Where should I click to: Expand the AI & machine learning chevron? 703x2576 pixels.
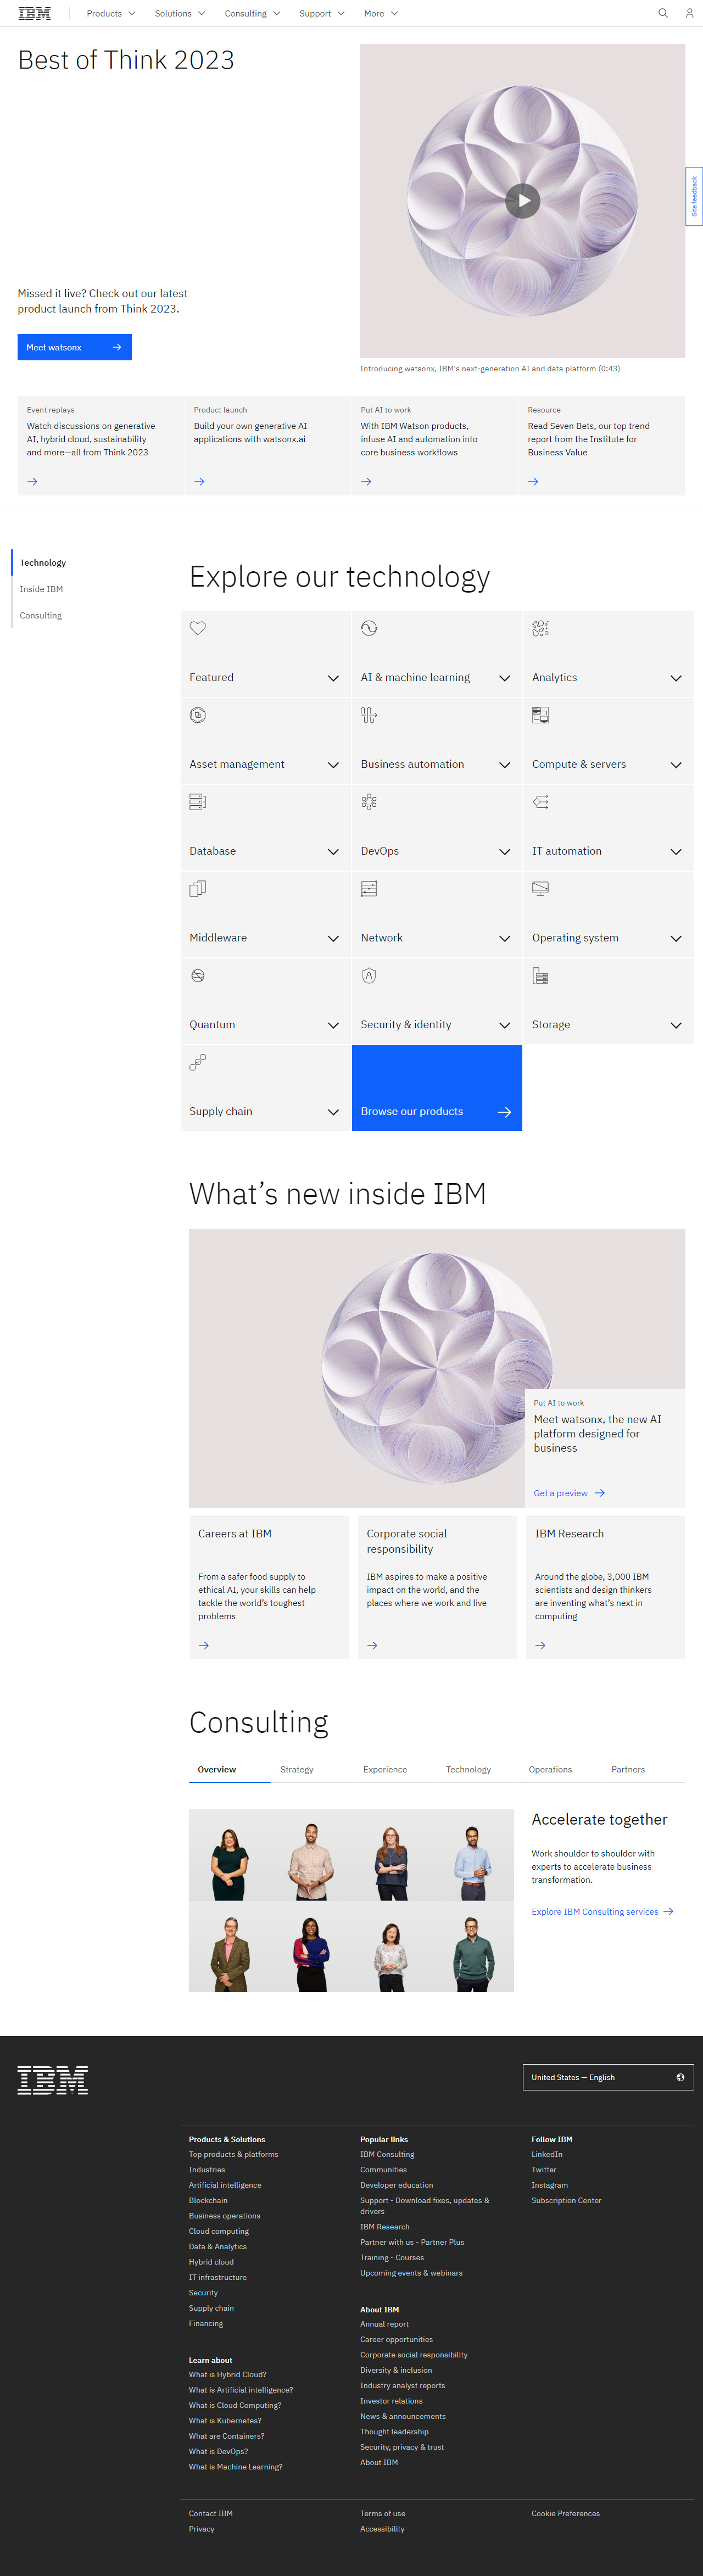(504, 678)
